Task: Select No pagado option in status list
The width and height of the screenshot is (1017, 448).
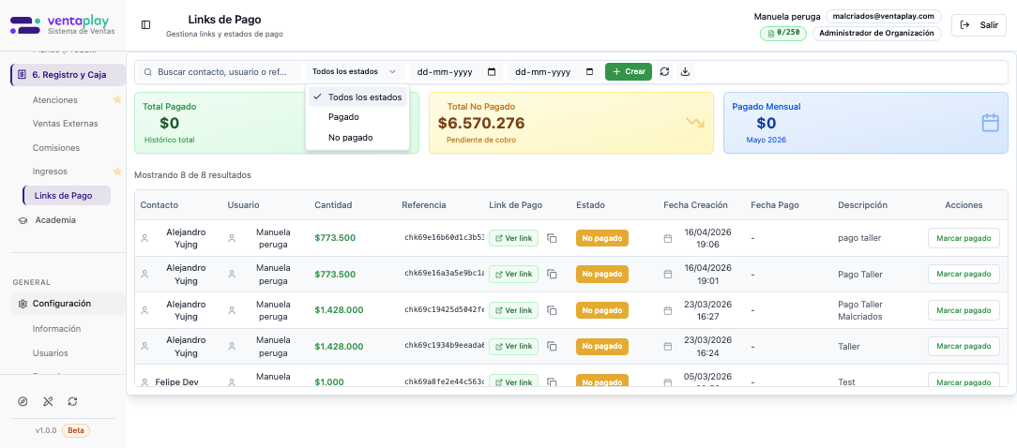Action: pyautogui.click(x=358, y=138)
